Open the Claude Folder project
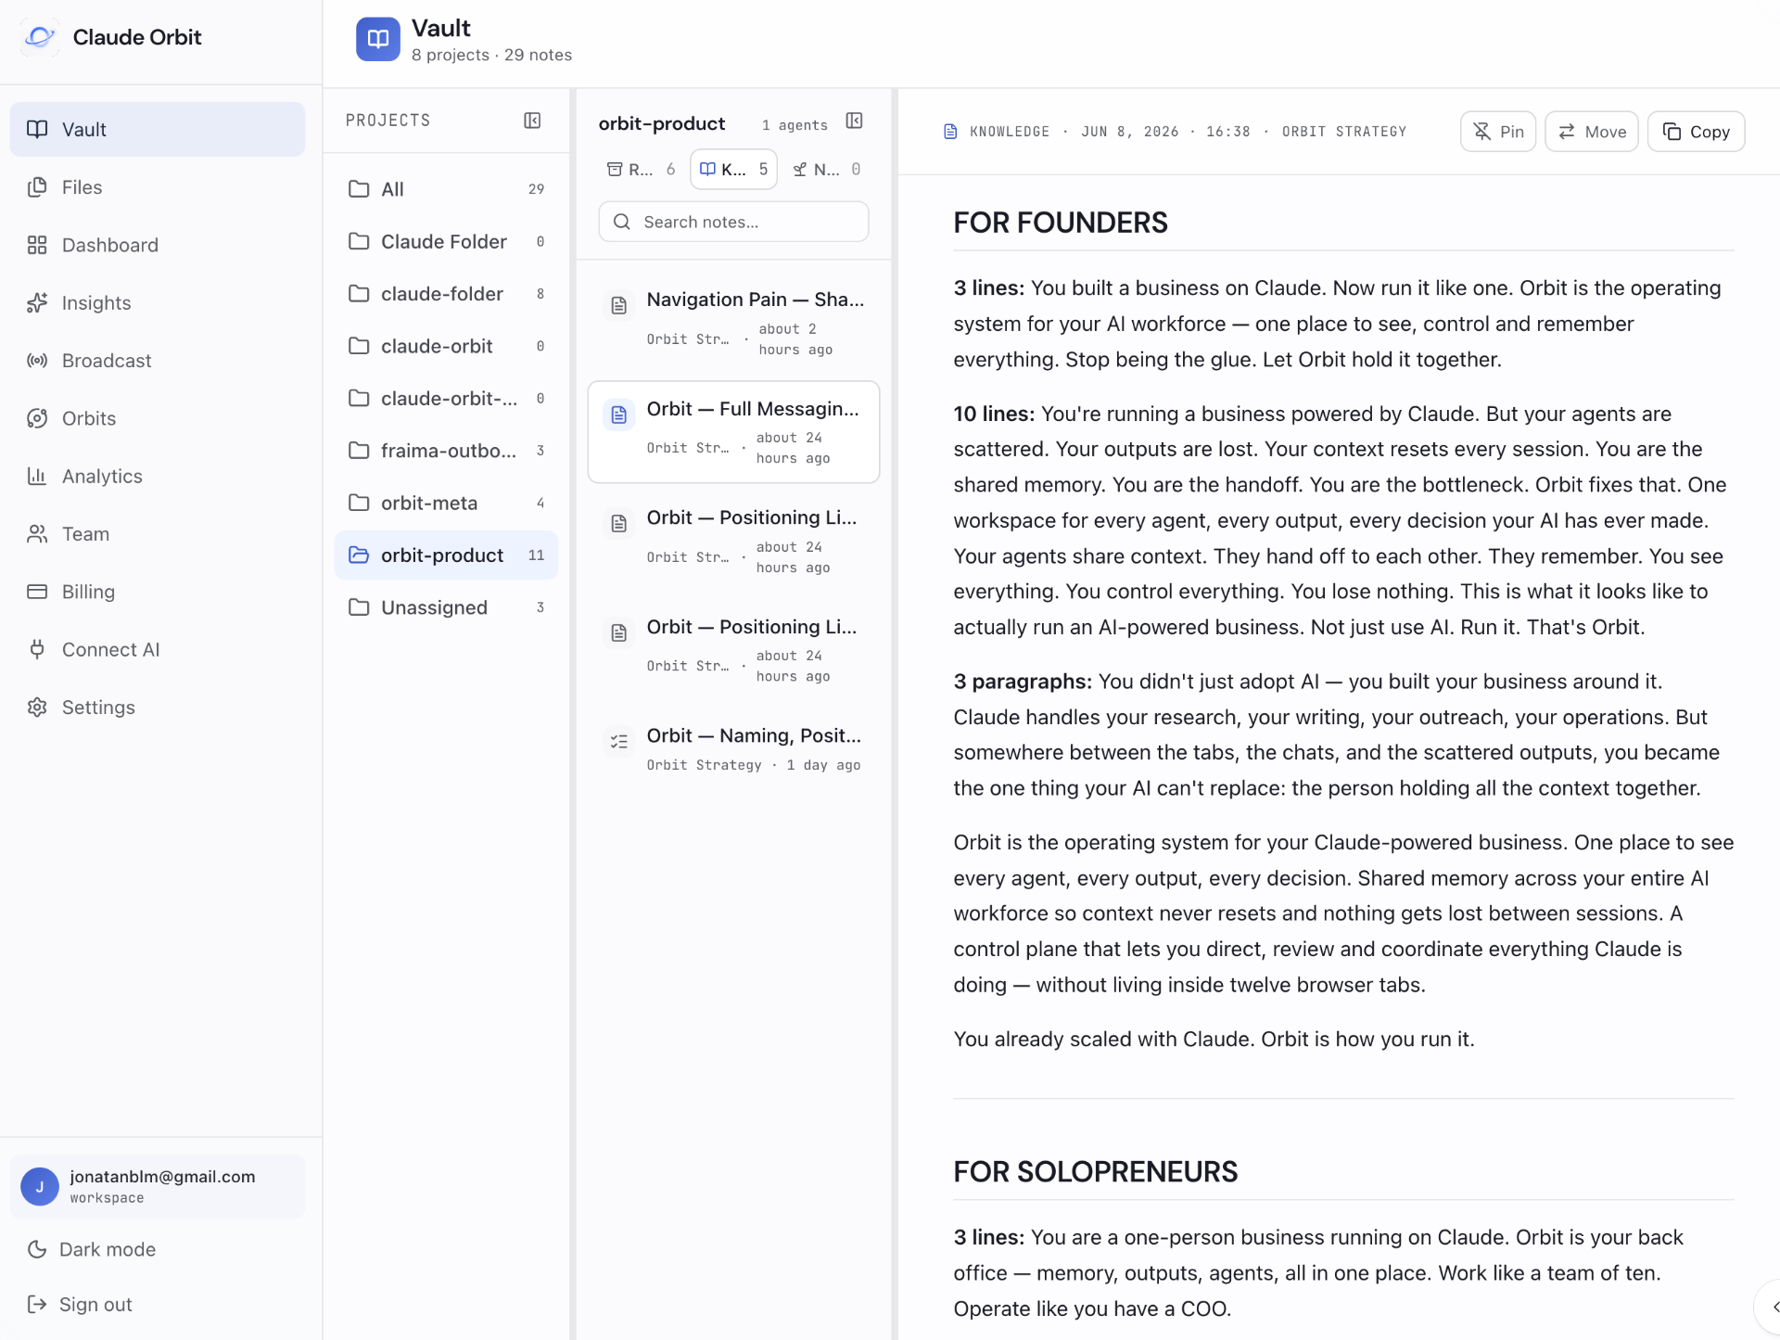1780x1340 pixels. click(446, 241)
